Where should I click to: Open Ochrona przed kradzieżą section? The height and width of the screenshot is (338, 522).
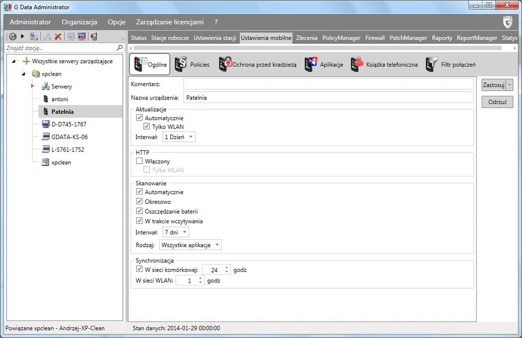tap(257, 64)
